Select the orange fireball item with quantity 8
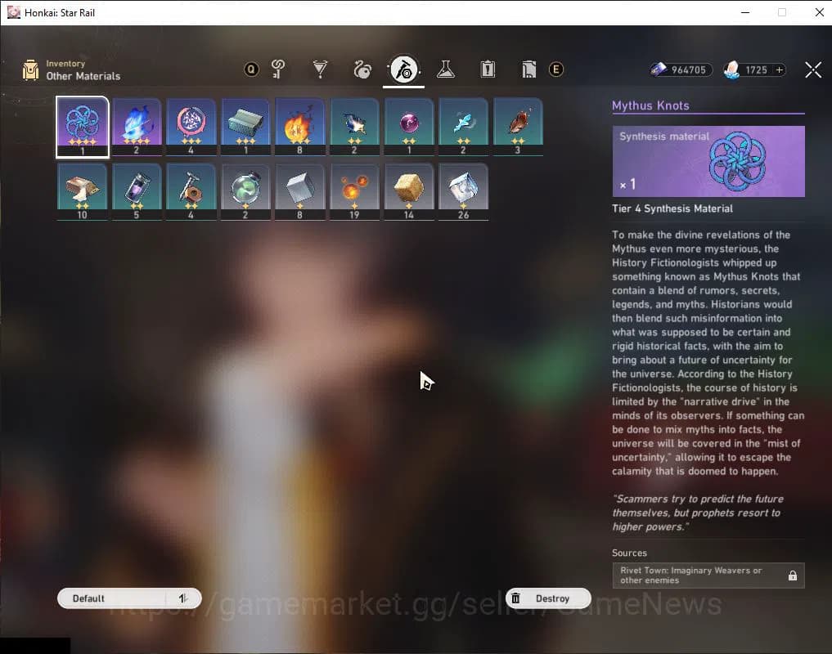This screenshot has width=832, height=654. [299, 126]
